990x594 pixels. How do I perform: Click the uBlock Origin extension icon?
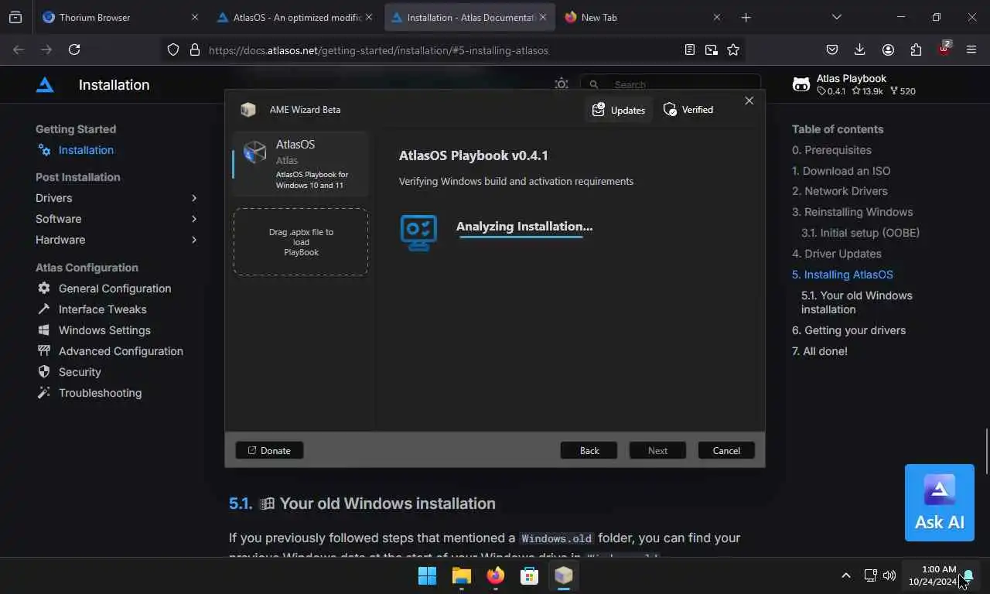point(944,49)
